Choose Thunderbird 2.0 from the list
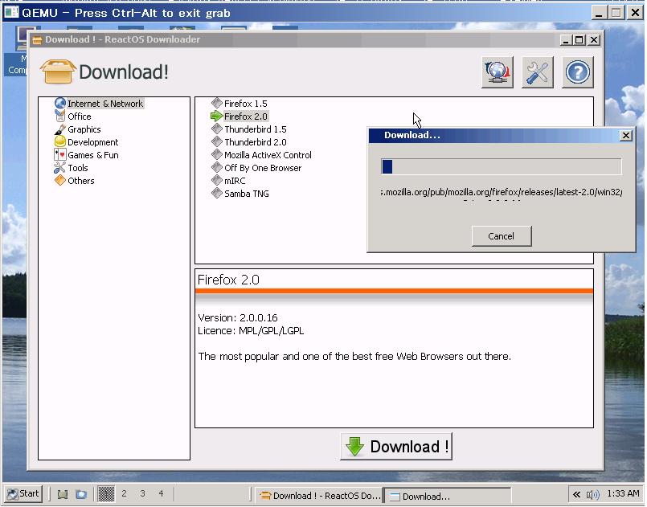Screen dimensions: 647x507 click(255, 142)
